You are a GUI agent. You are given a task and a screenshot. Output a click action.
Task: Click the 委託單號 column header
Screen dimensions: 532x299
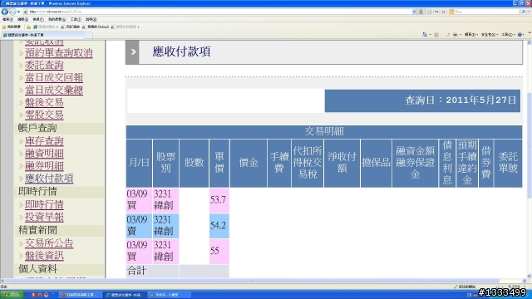(x=508, y=163)
